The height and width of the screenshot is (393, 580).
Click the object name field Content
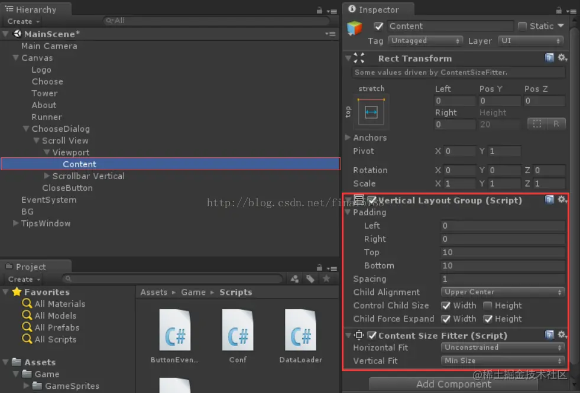(451, 26)
